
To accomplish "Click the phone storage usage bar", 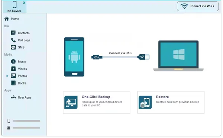I will click(26, 121).
